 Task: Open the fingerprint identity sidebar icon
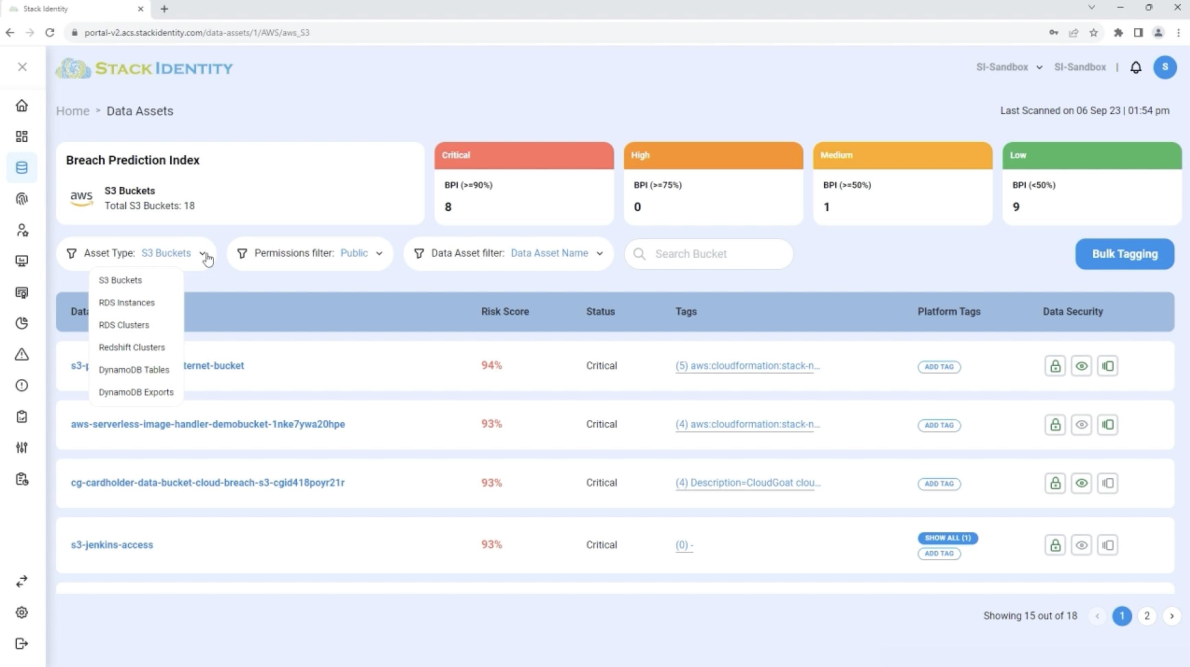tap(22, 199)
